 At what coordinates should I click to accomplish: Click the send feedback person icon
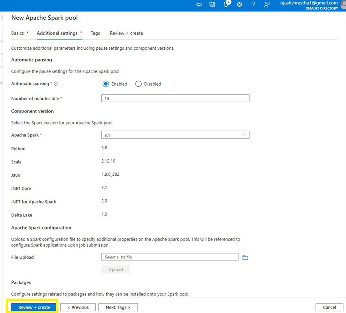pos(267,4)
